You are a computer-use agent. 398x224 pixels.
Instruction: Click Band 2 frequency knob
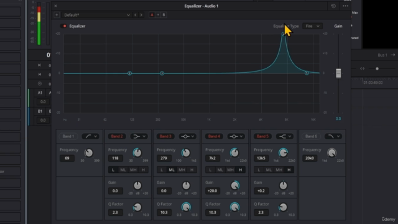tap(137, 153)
